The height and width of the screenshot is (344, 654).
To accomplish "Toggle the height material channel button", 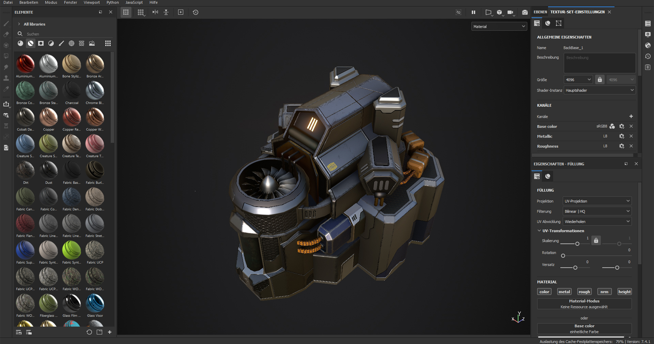I will pos(624,292).
